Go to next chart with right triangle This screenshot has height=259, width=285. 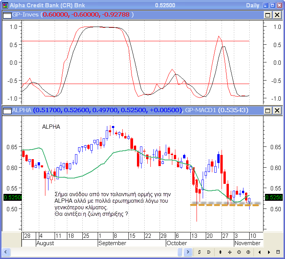point(268,252)
